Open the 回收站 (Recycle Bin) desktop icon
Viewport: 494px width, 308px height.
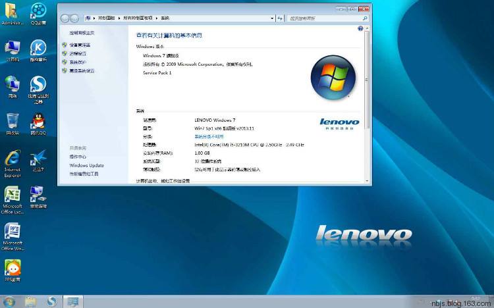tap(13, 124)
